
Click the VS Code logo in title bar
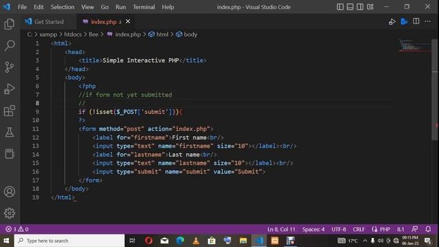7,7
